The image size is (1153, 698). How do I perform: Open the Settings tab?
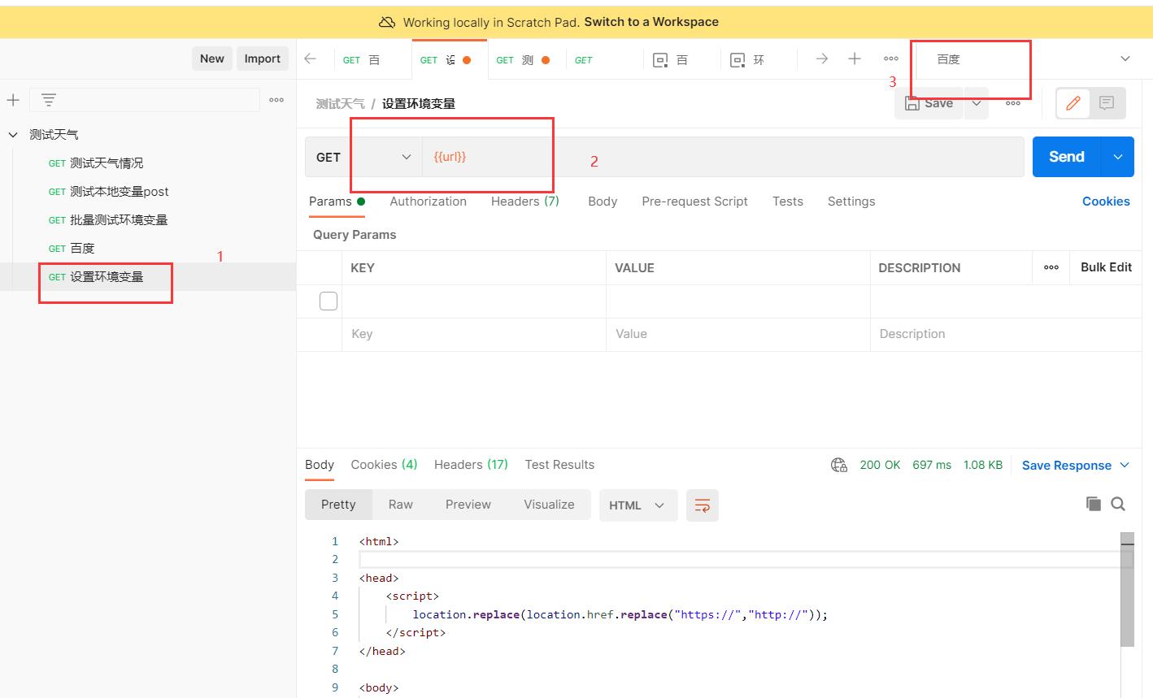(851, 202)
